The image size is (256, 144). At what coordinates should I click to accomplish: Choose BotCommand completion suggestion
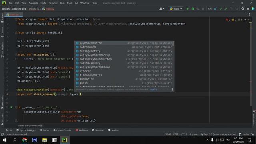tap(124, 47)
